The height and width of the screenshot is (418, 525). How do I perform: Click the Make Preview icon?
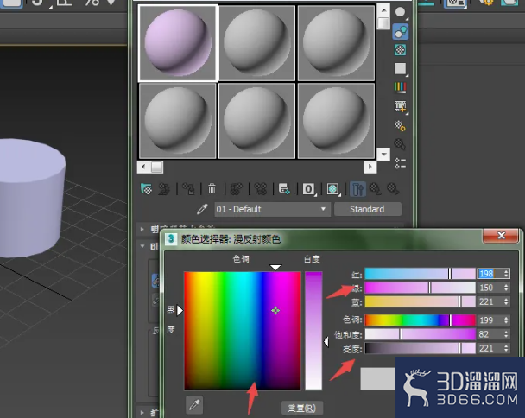pos(400,107)
